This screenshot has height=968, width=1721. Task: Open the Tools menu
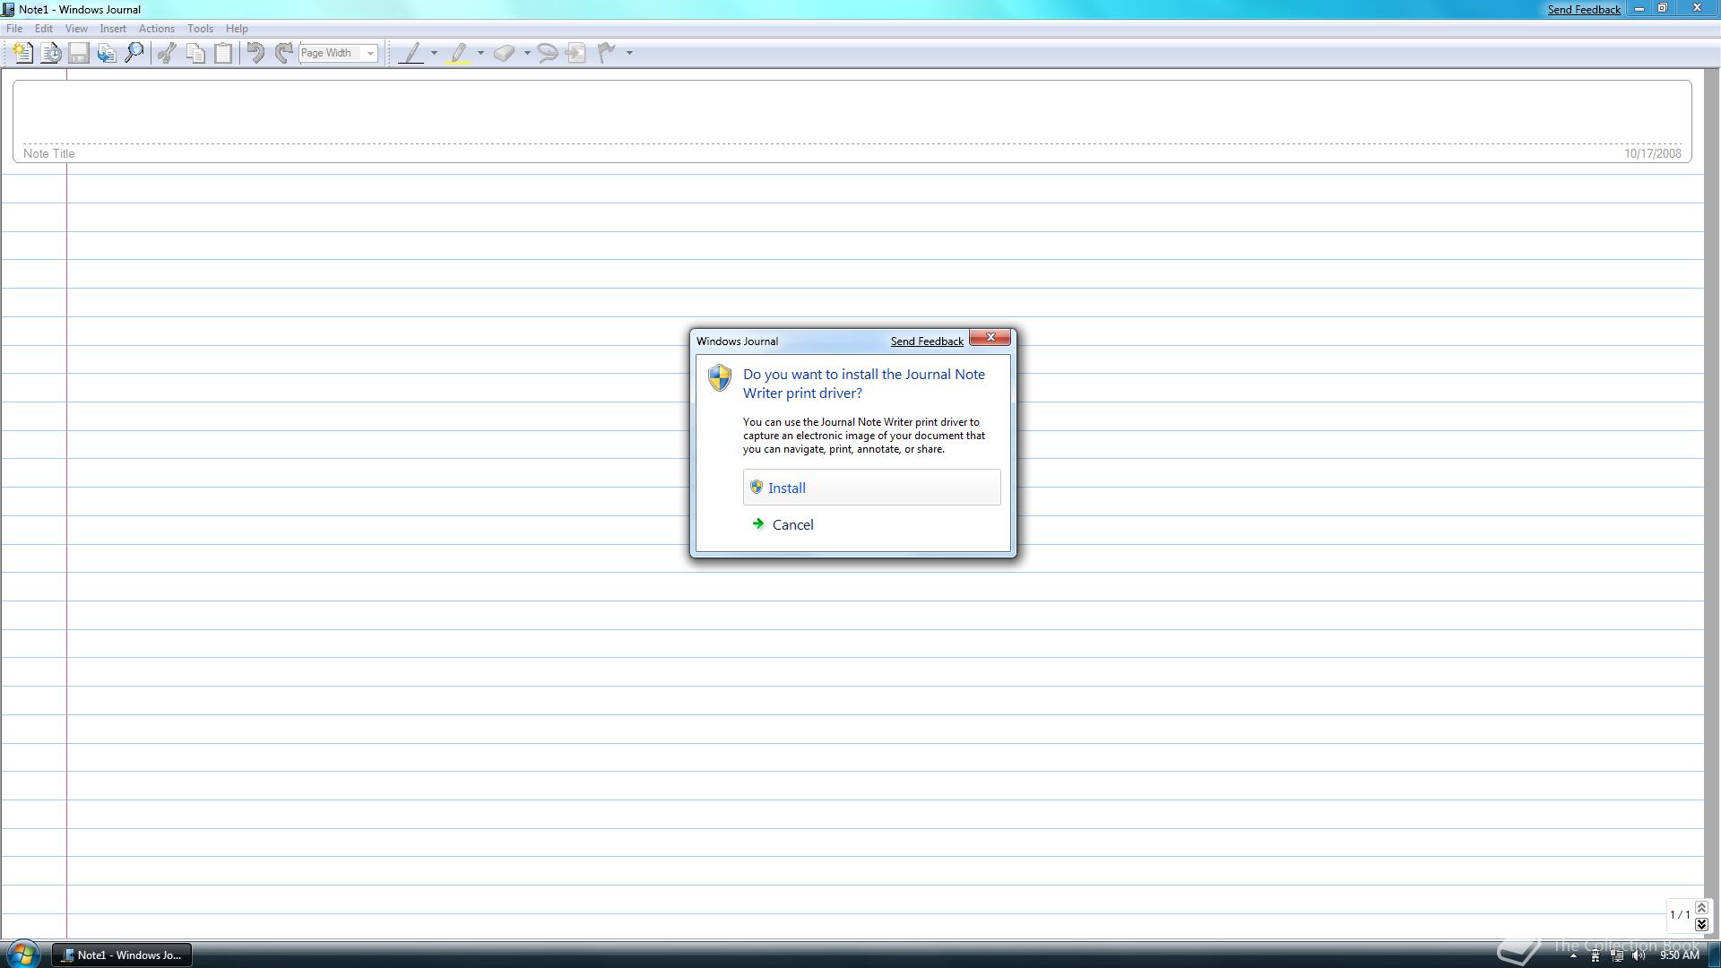click(200, 29)
